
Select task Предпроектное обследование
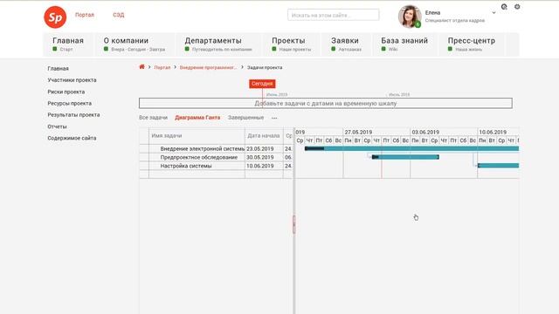[199, 157]
